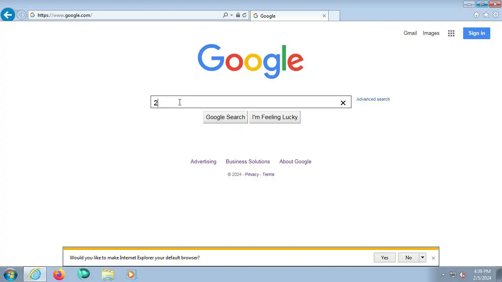Expand the No button dropdown arrow
The width and height of the screenshot is (502, 282).
(x=422, y=258)
